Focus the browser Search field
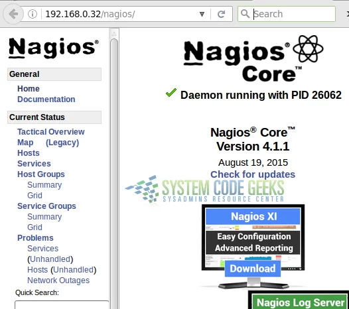Image resolution: width=349 pixels, height=309 pixels. point(287,14)
